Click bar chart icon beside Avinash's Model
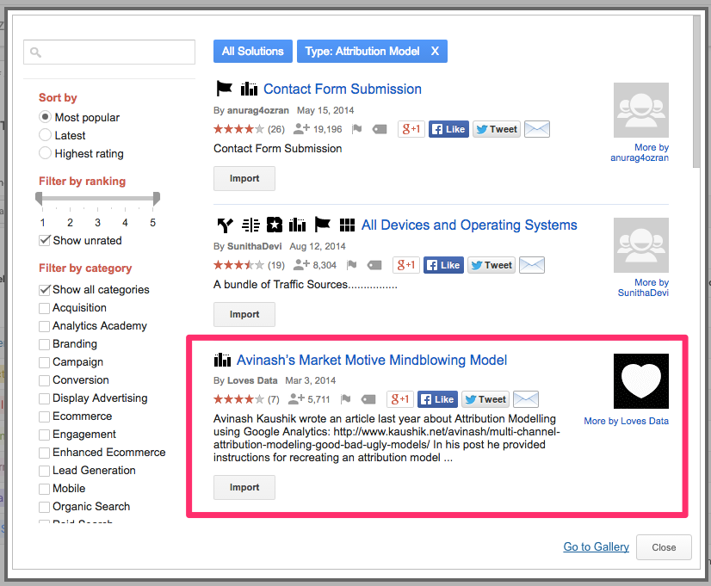The width and height of the screenshot is (711, 586). point(222,360)
